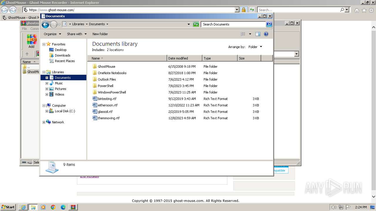Open the address bar history dropdown

[189, 24]
